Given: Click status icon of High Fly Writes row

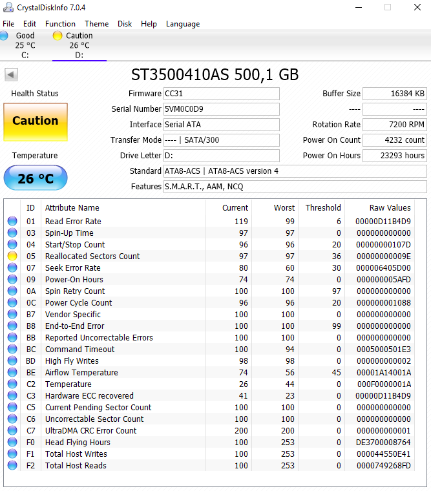Looking at the screenshot, I should pyautogui.click(x=12, y=360).
